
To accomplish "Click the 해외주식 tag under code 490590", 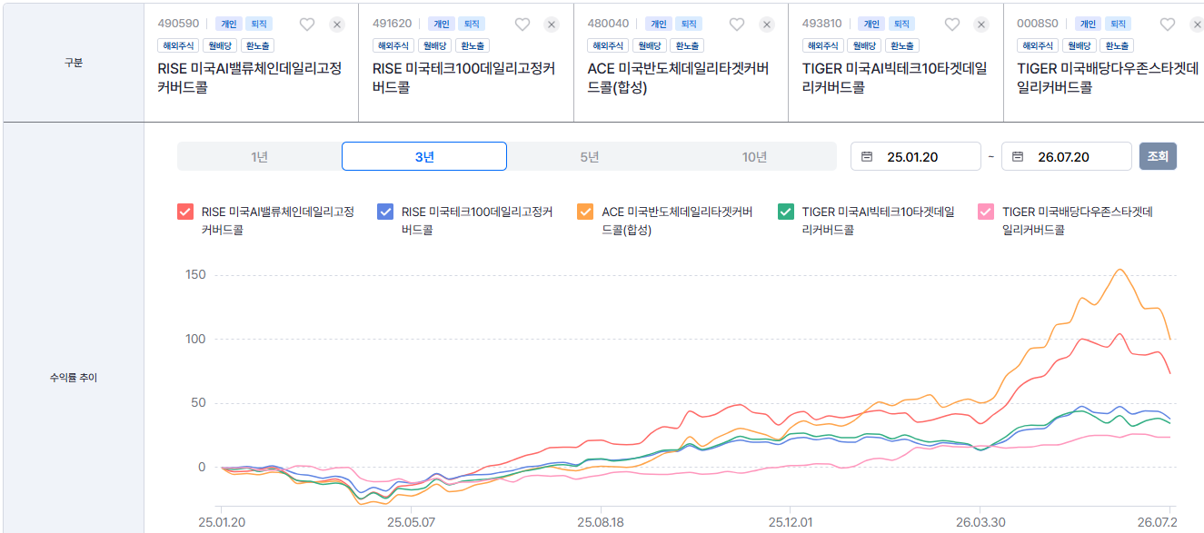I will click(179, 45).
